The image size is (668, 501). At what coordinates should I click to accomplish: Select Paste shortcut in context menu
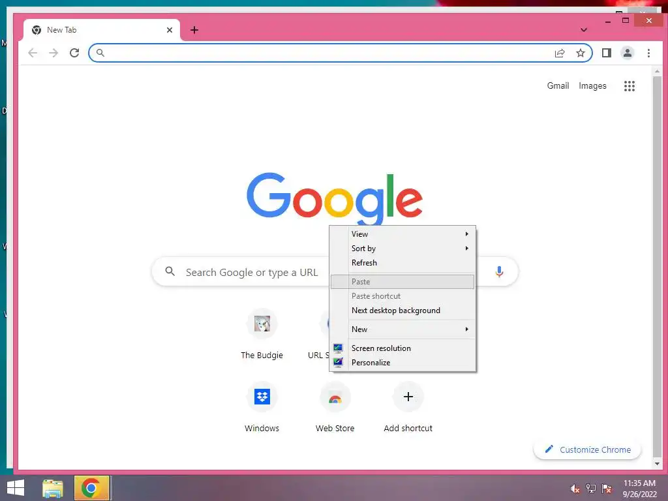point(402,296)
